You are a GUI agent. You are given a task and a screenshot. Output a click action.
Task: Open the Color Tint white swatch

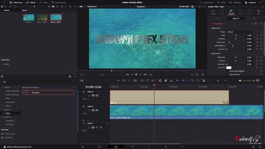click(229, 67)
